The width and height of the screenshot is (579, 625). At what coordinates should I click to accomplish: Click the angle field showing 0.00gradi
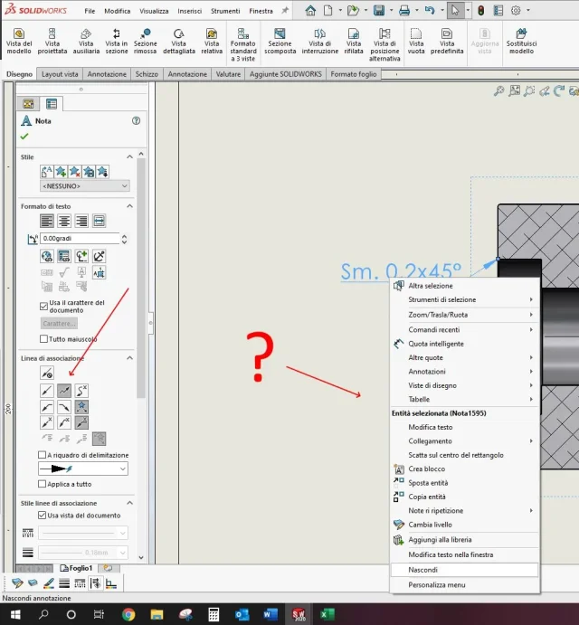coord(80,239)
